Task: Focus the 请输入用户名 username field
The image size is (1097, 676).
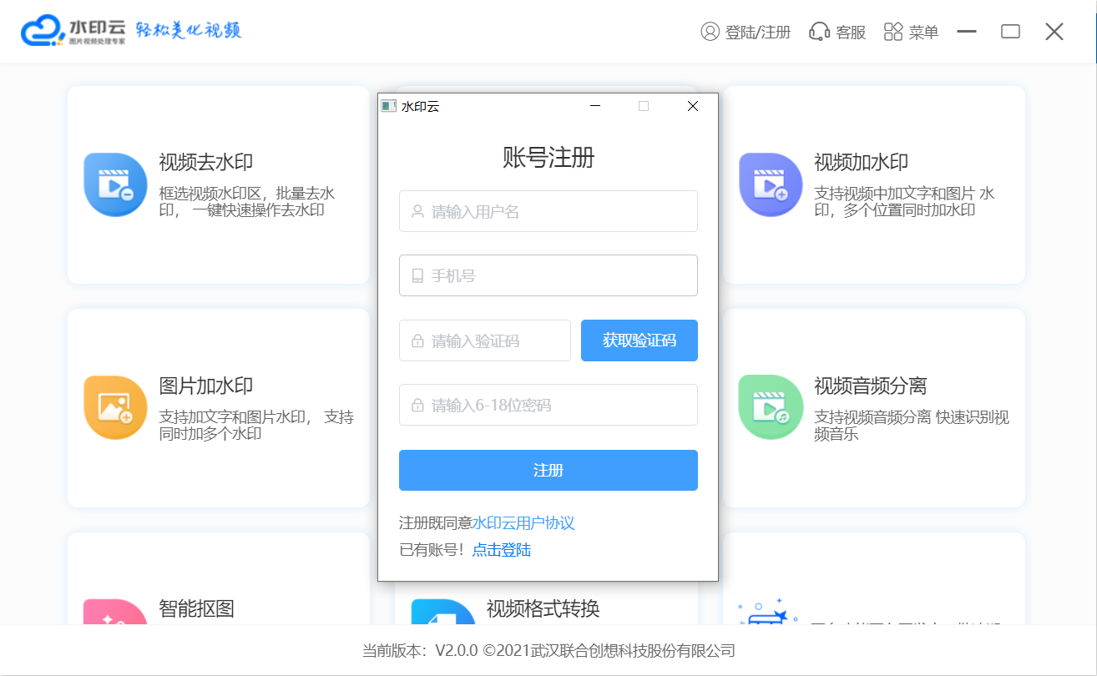Action: [x=548, y=211]
